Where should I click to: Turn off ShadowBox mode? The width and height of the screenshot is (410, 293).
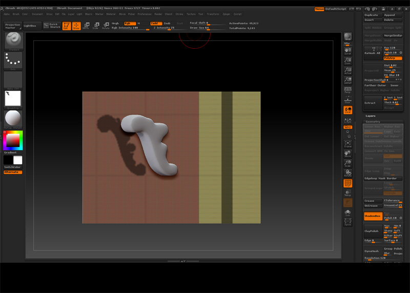[373, 216]
